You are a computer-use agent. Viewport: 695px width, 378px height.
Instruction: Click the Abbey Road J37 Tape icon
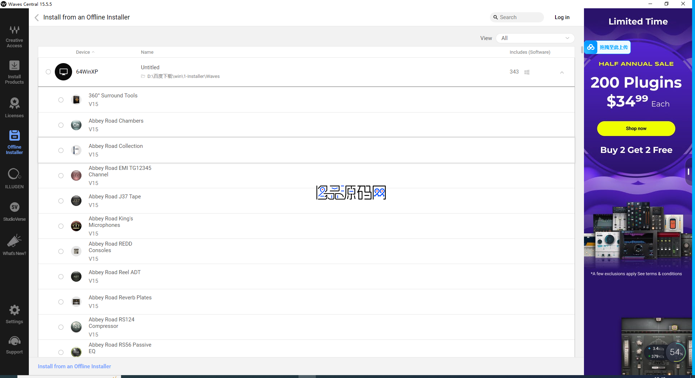coord(76,201)
